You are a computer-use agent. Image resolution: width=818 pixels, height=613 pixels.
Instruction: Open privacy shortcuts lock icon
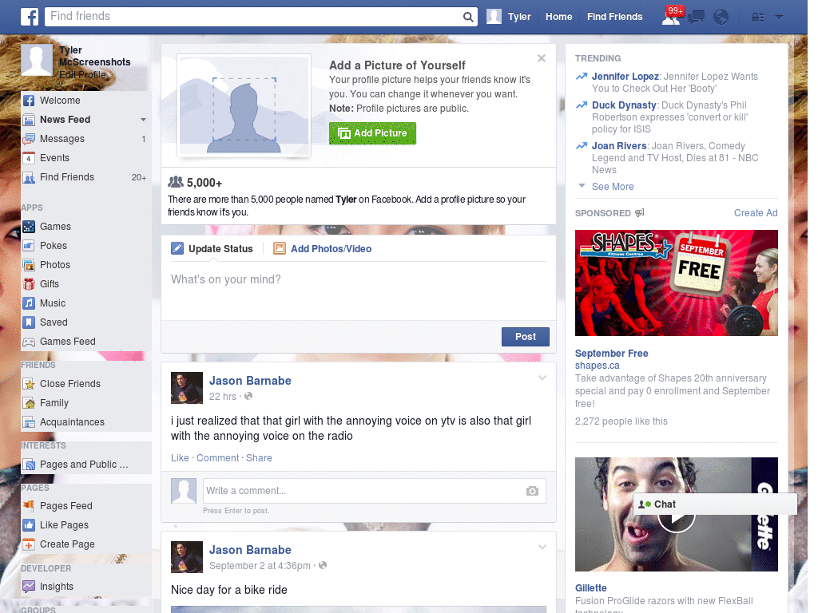[x=757, y=18]
